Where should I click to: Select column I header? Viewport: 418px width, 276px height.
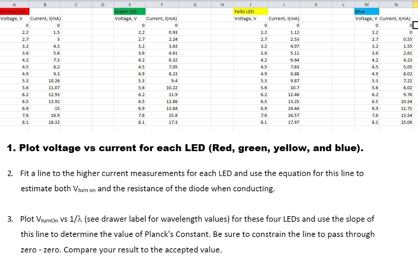coord(250,4)
